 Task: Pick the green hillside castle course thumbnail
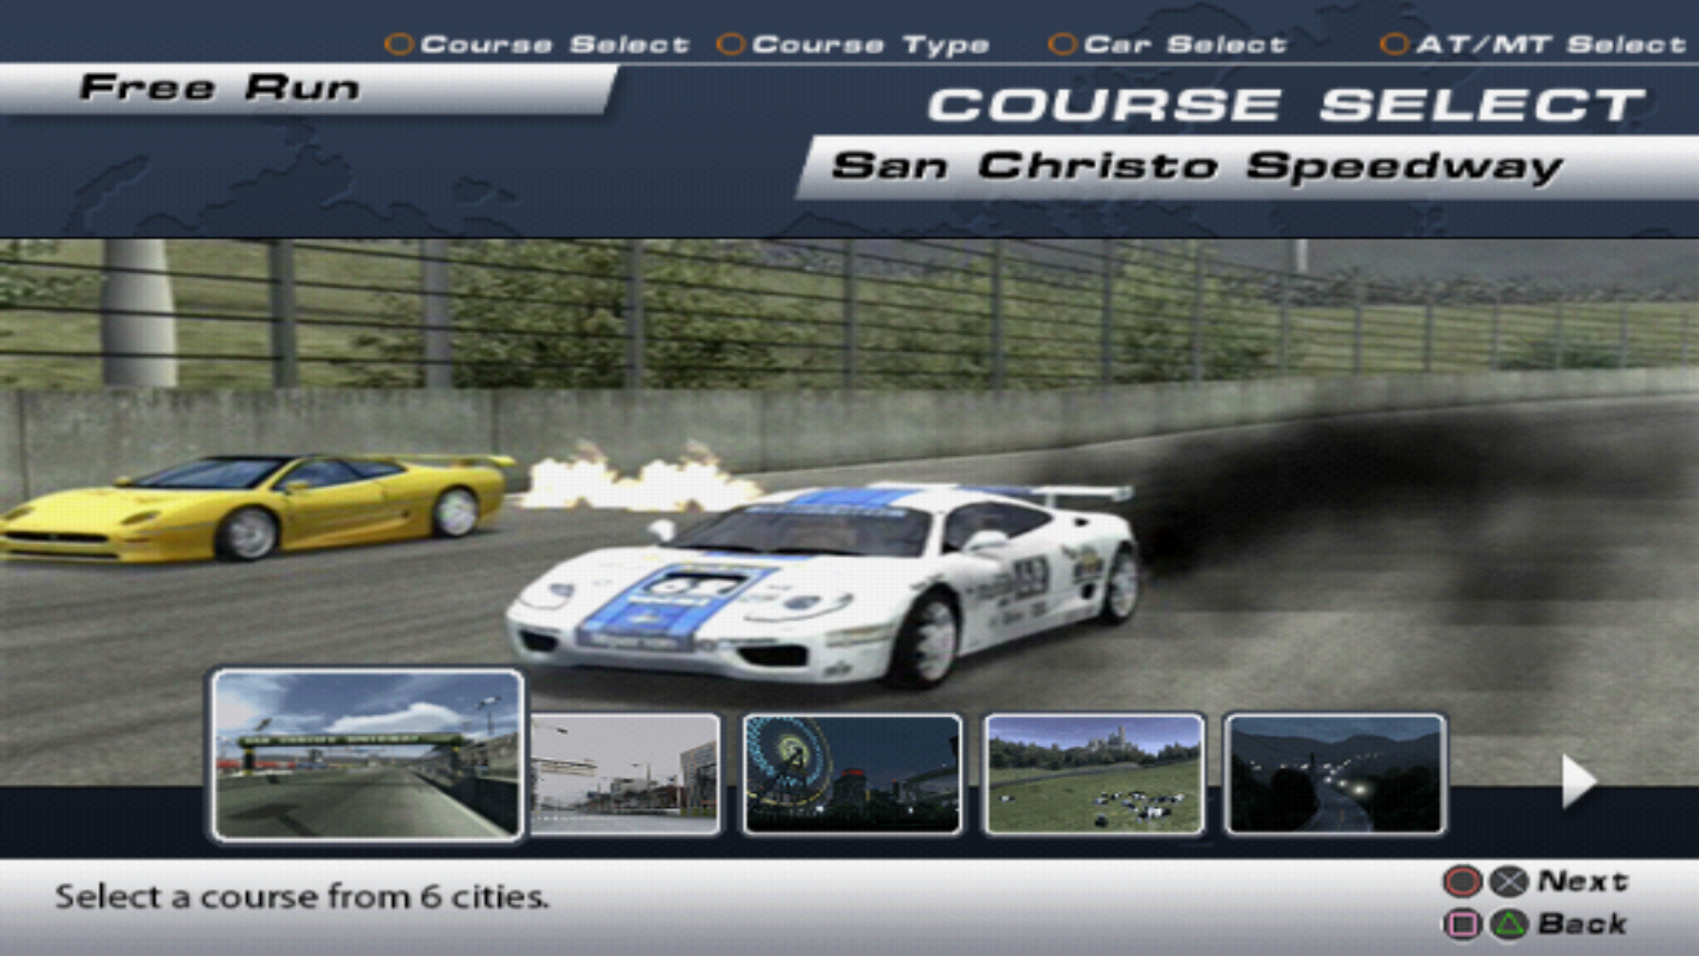[x=1094, y=775]
